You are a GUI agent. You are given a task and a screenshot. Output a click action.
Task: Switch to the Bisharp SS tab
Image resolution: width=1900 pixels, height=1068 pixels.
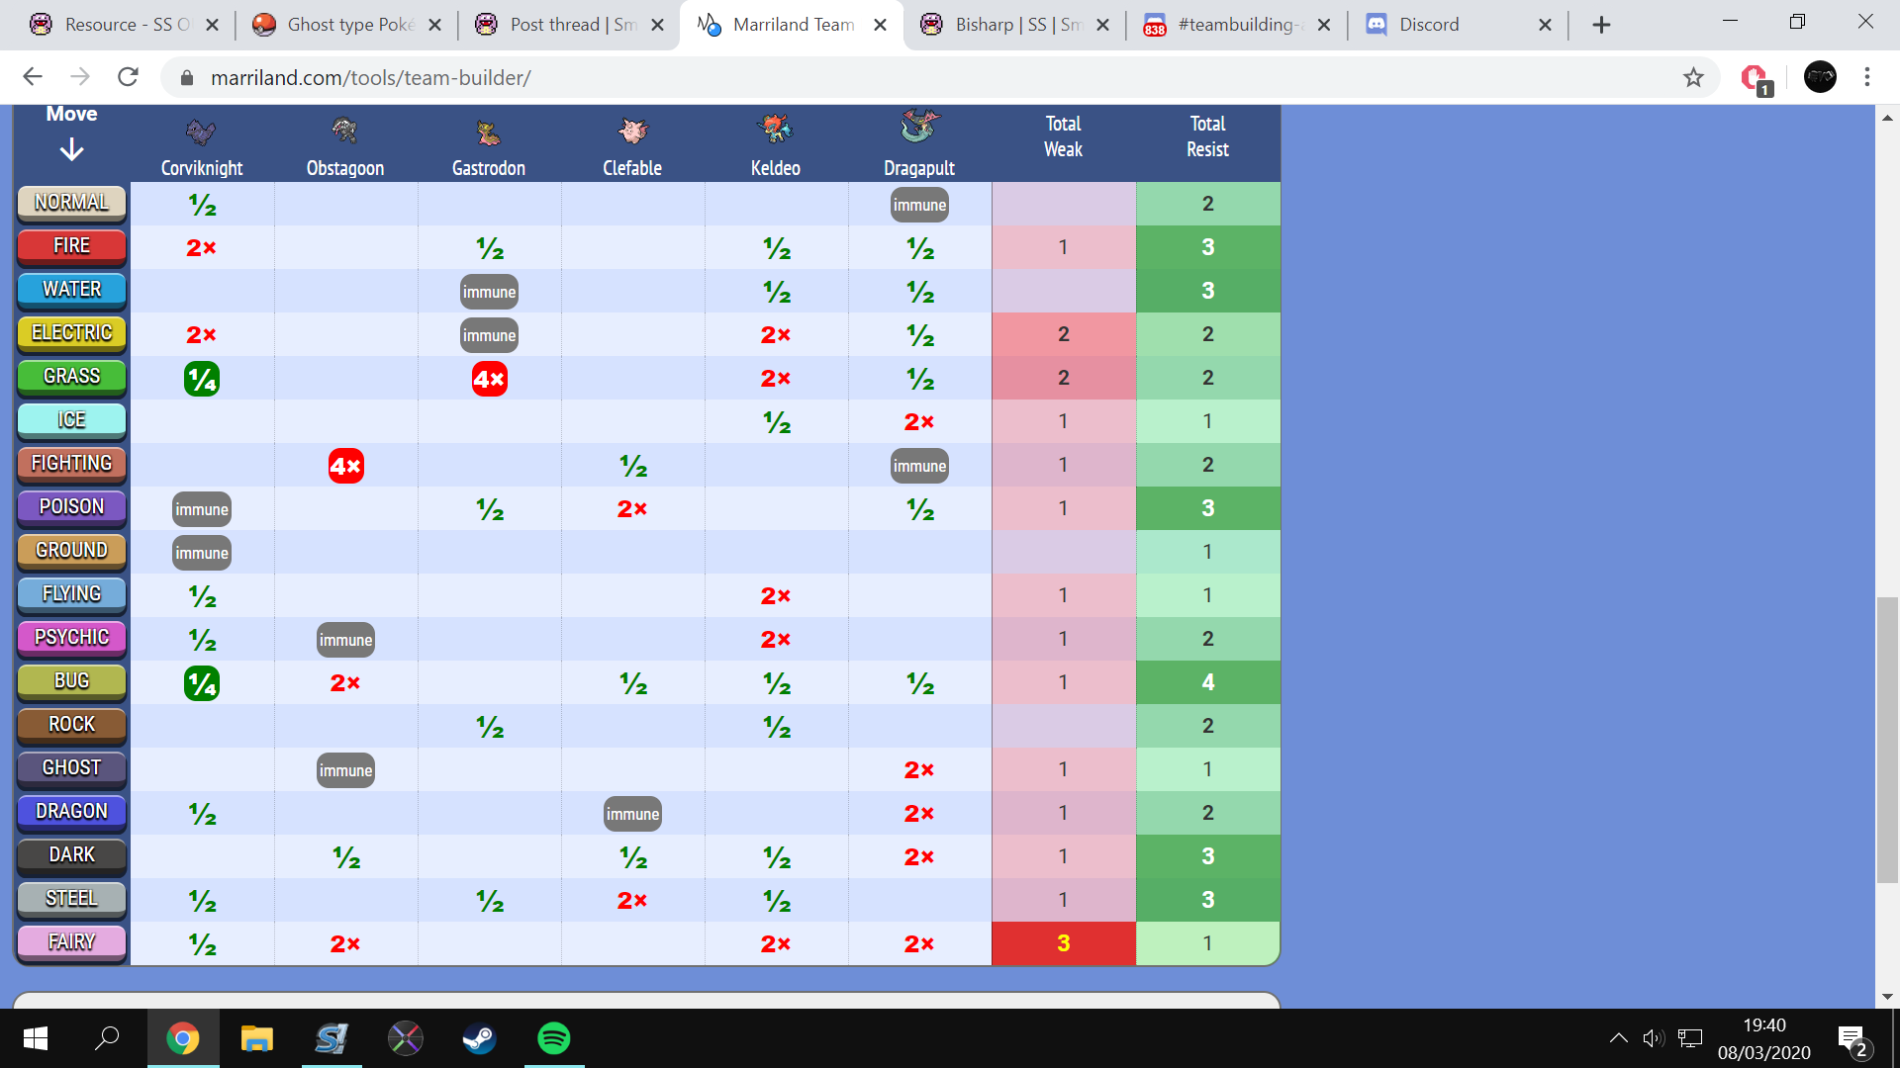point(1014,25)
